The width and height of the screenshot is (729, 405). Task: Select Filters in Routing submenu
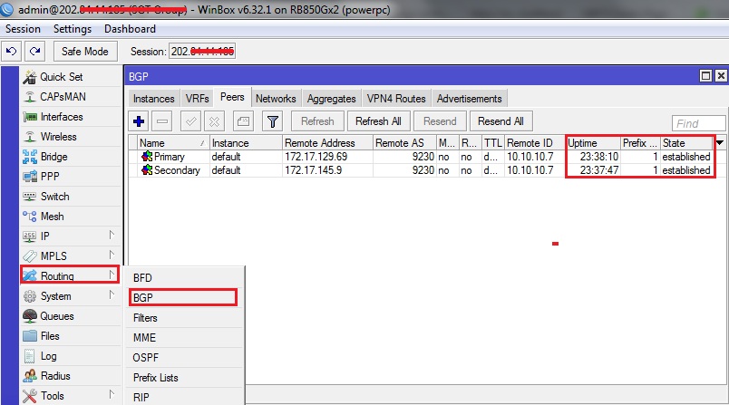click(x=184, y=318)
